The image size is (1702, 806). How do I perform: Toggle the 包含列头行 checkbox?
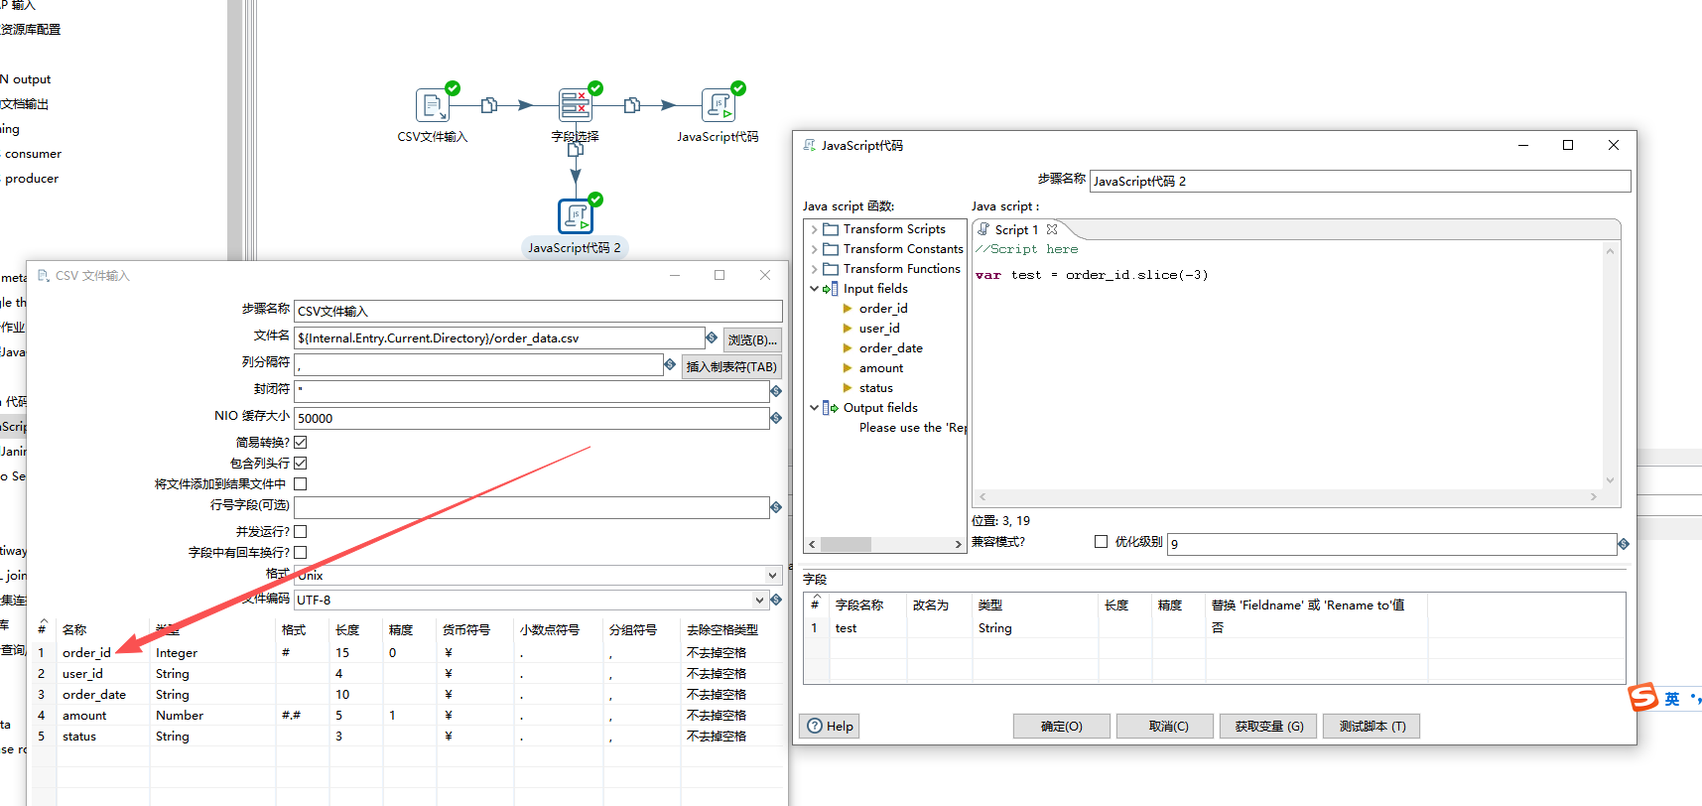[x=301, y=464]
